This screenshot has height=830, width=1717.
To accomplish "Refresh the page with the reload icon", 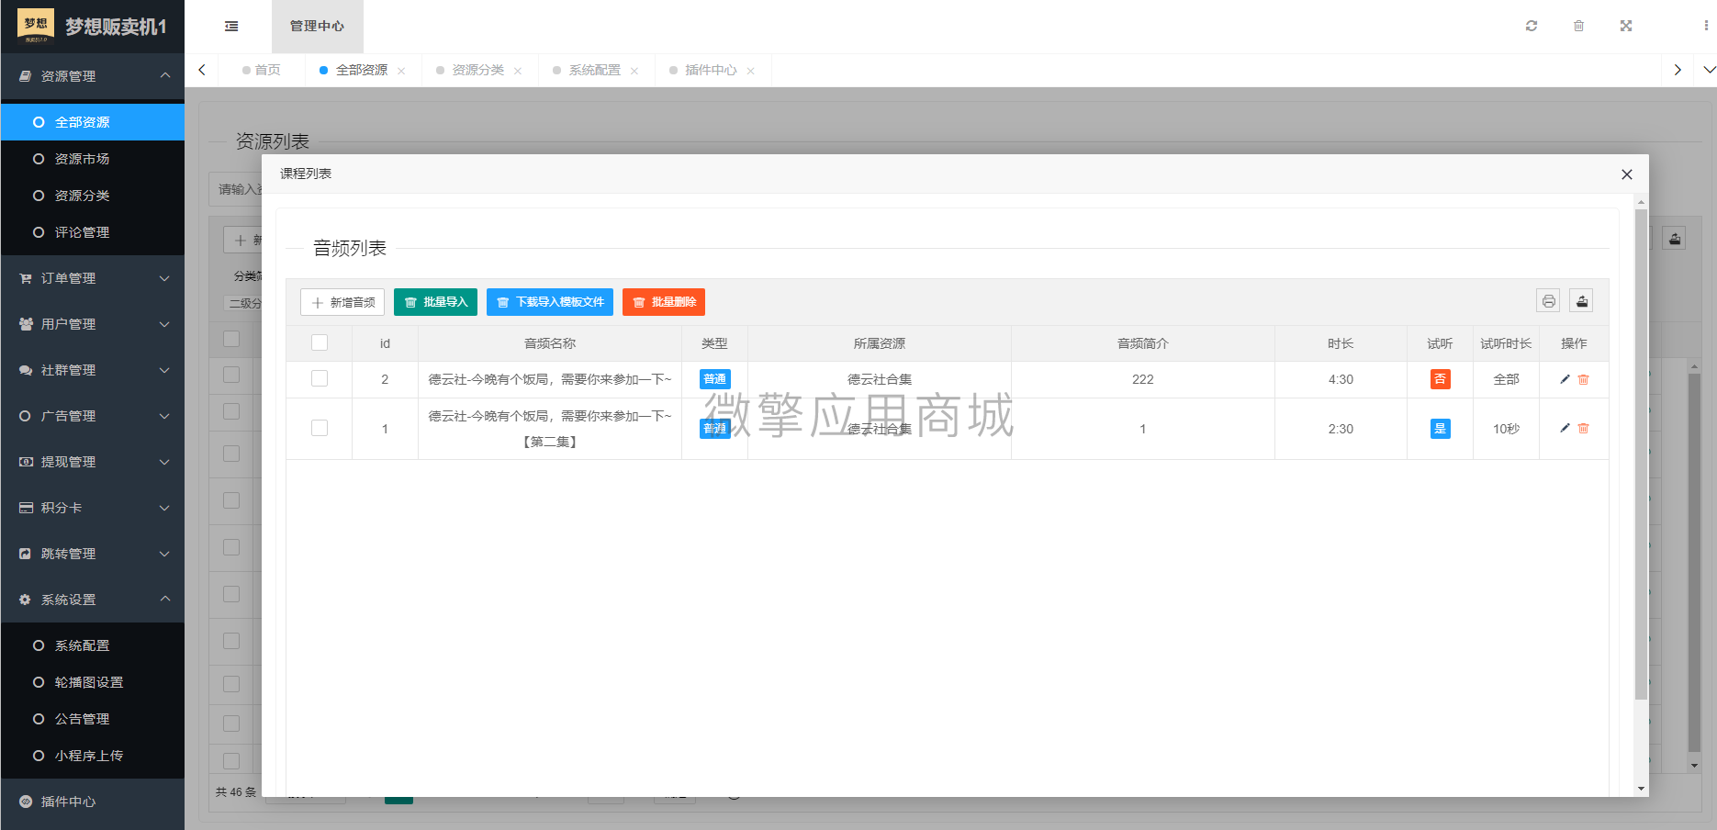I will 1532,26.
